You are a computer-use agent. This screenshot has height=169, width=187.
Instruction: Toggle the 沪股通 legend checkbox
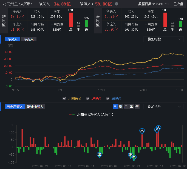pyautogui.click(x=88, y=99)
